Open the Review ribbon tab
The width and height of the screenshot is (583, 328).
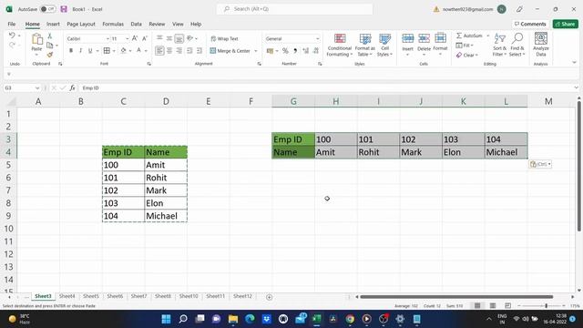[157, 24]
